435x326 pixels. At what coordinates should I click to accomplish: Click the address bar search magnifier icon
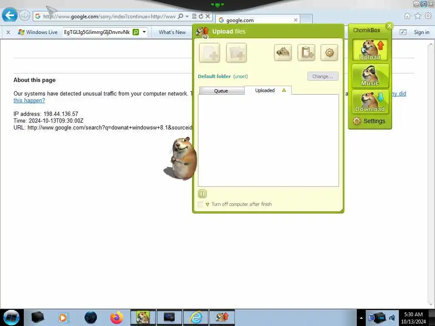181,17
